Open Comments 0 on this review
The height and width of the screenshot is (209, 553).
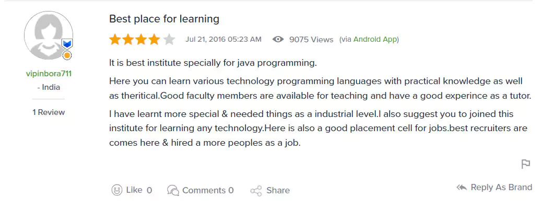[208, 190]
